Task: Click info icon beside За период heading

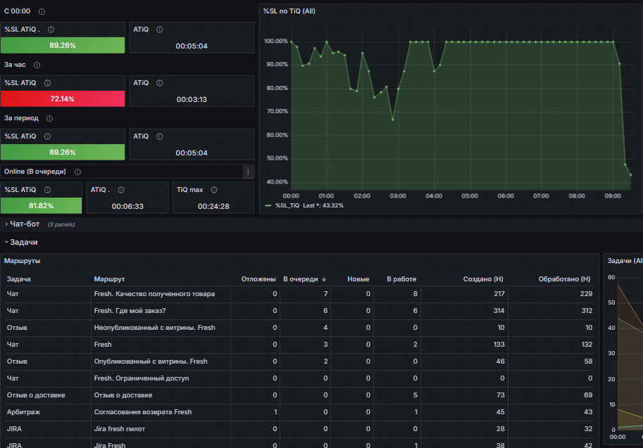Action: (x=49, y=118)
